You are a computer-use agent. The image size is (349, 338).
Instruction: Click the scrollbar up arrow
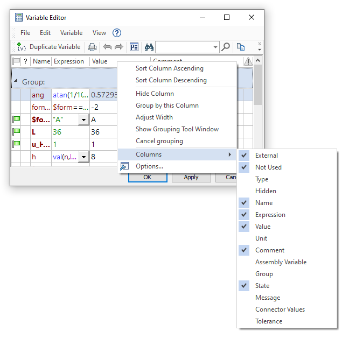(x=258, y=60)
